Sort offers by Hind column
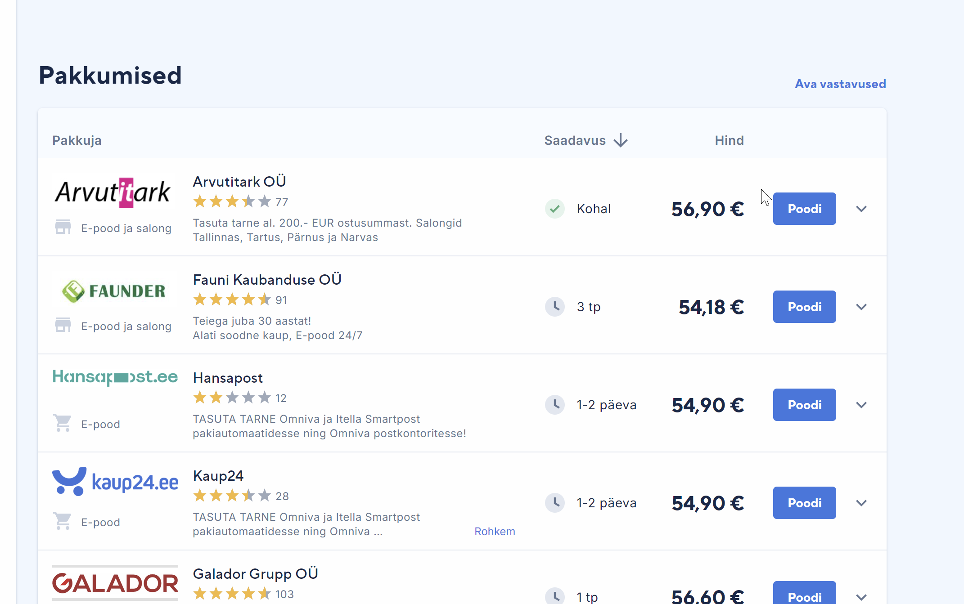964x604 pixels. [x=729, y=140]
